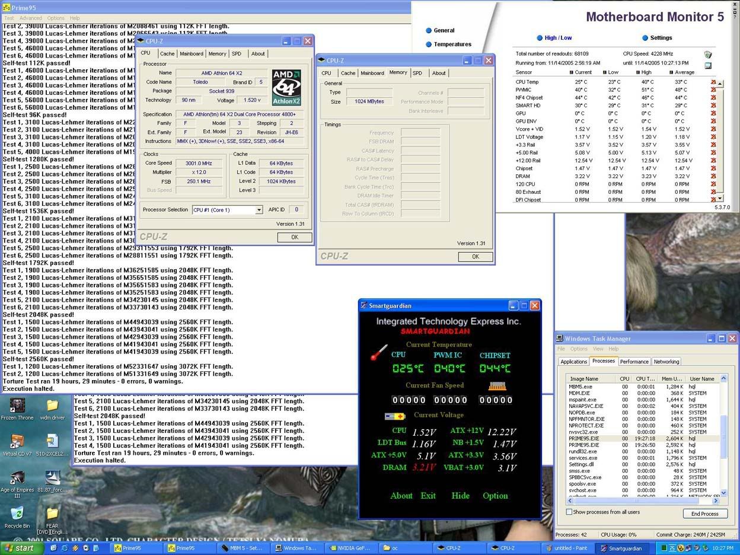The height and width of the screenshot is (555, 740).
Task: Toggle the Current column marker in Motherboard Monitor
Action: point(570,72)
